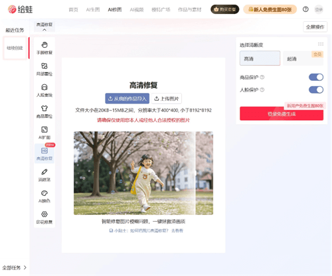This screenshot has height=276, width=332.
Task: Select the eraser pen tool in sidebar
Action: (x=44, y=175)
